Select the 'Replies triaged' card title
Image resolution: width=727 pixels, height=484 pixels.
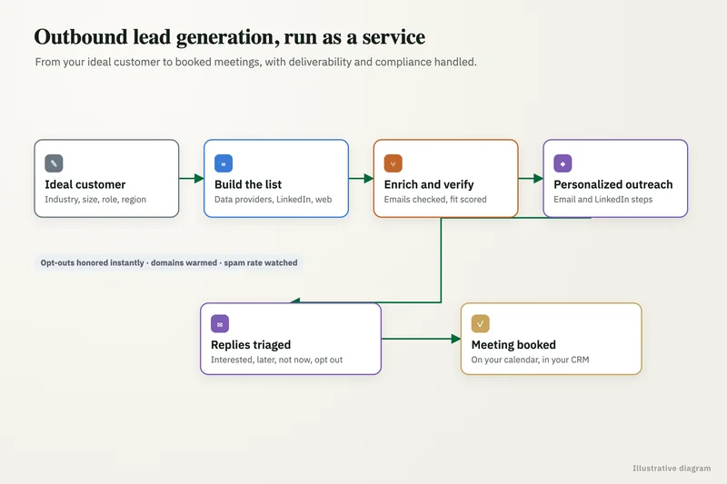point(251,345)
